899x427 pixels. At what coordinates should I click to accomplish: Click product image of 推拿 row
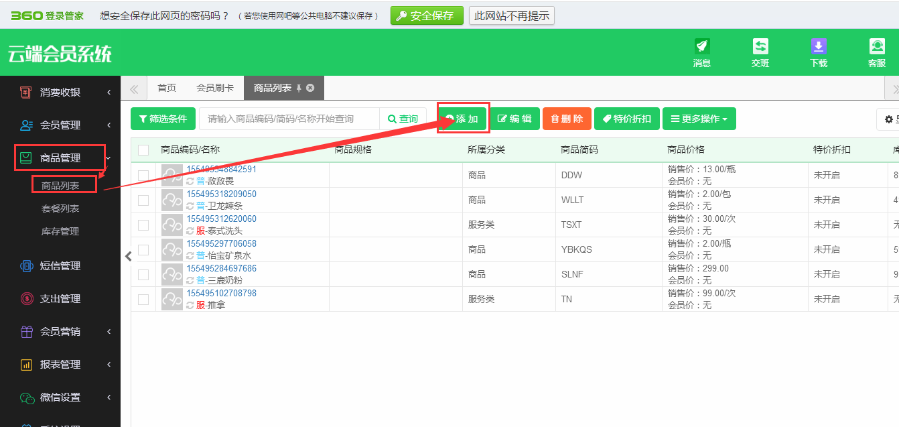tap(172, 299)
